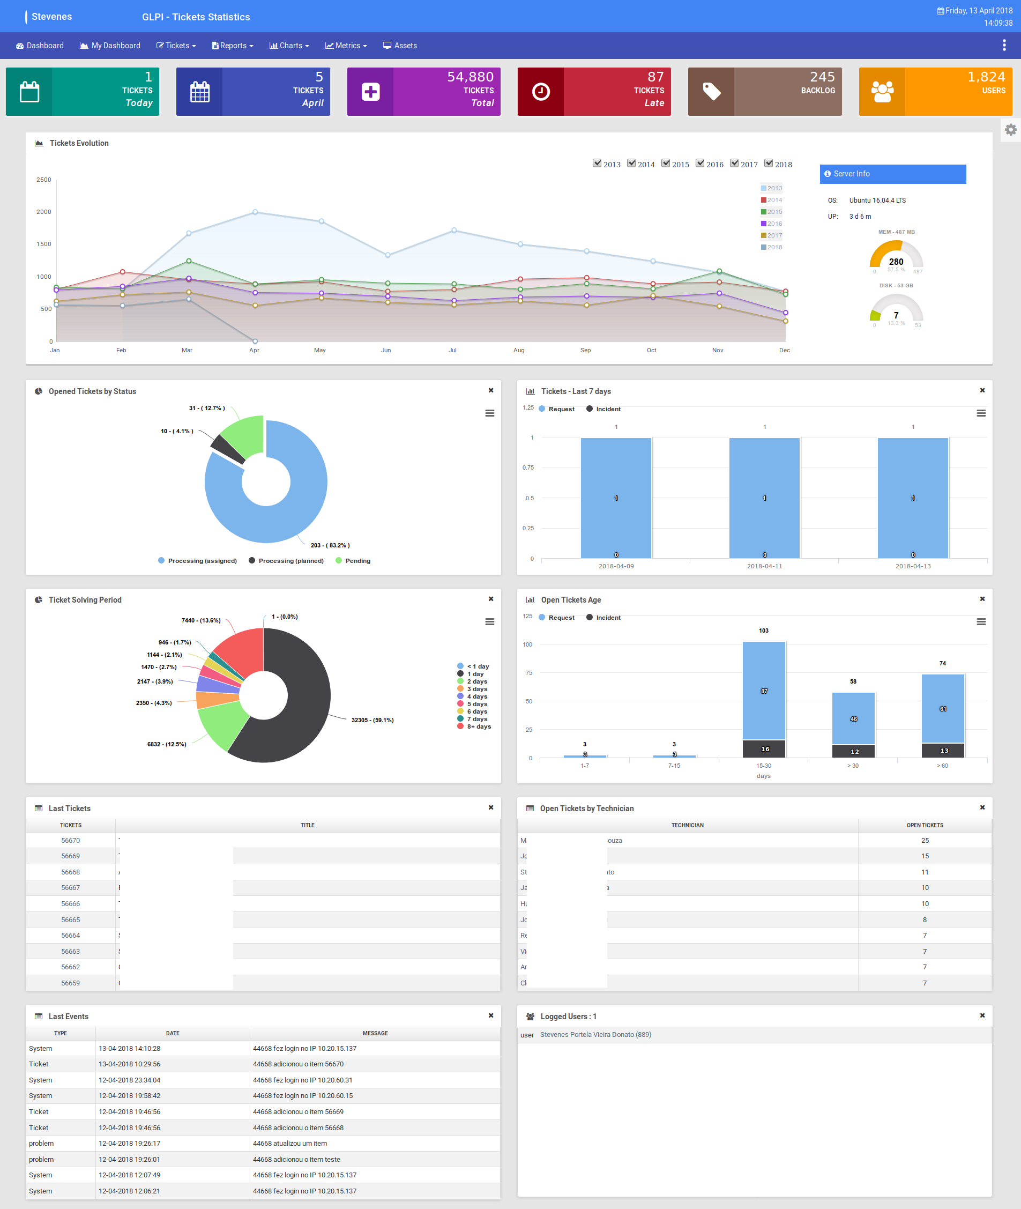Expand the Tickets dropdown menu
Viewport: 1021px width, 1209px height.
click(x=176, y=46)
